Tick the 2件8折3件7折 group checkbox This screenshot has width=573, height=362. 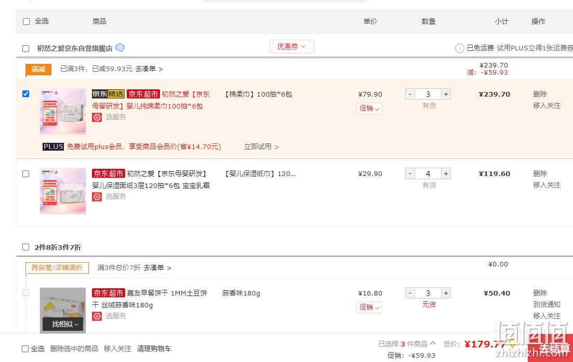pos(25,247)
